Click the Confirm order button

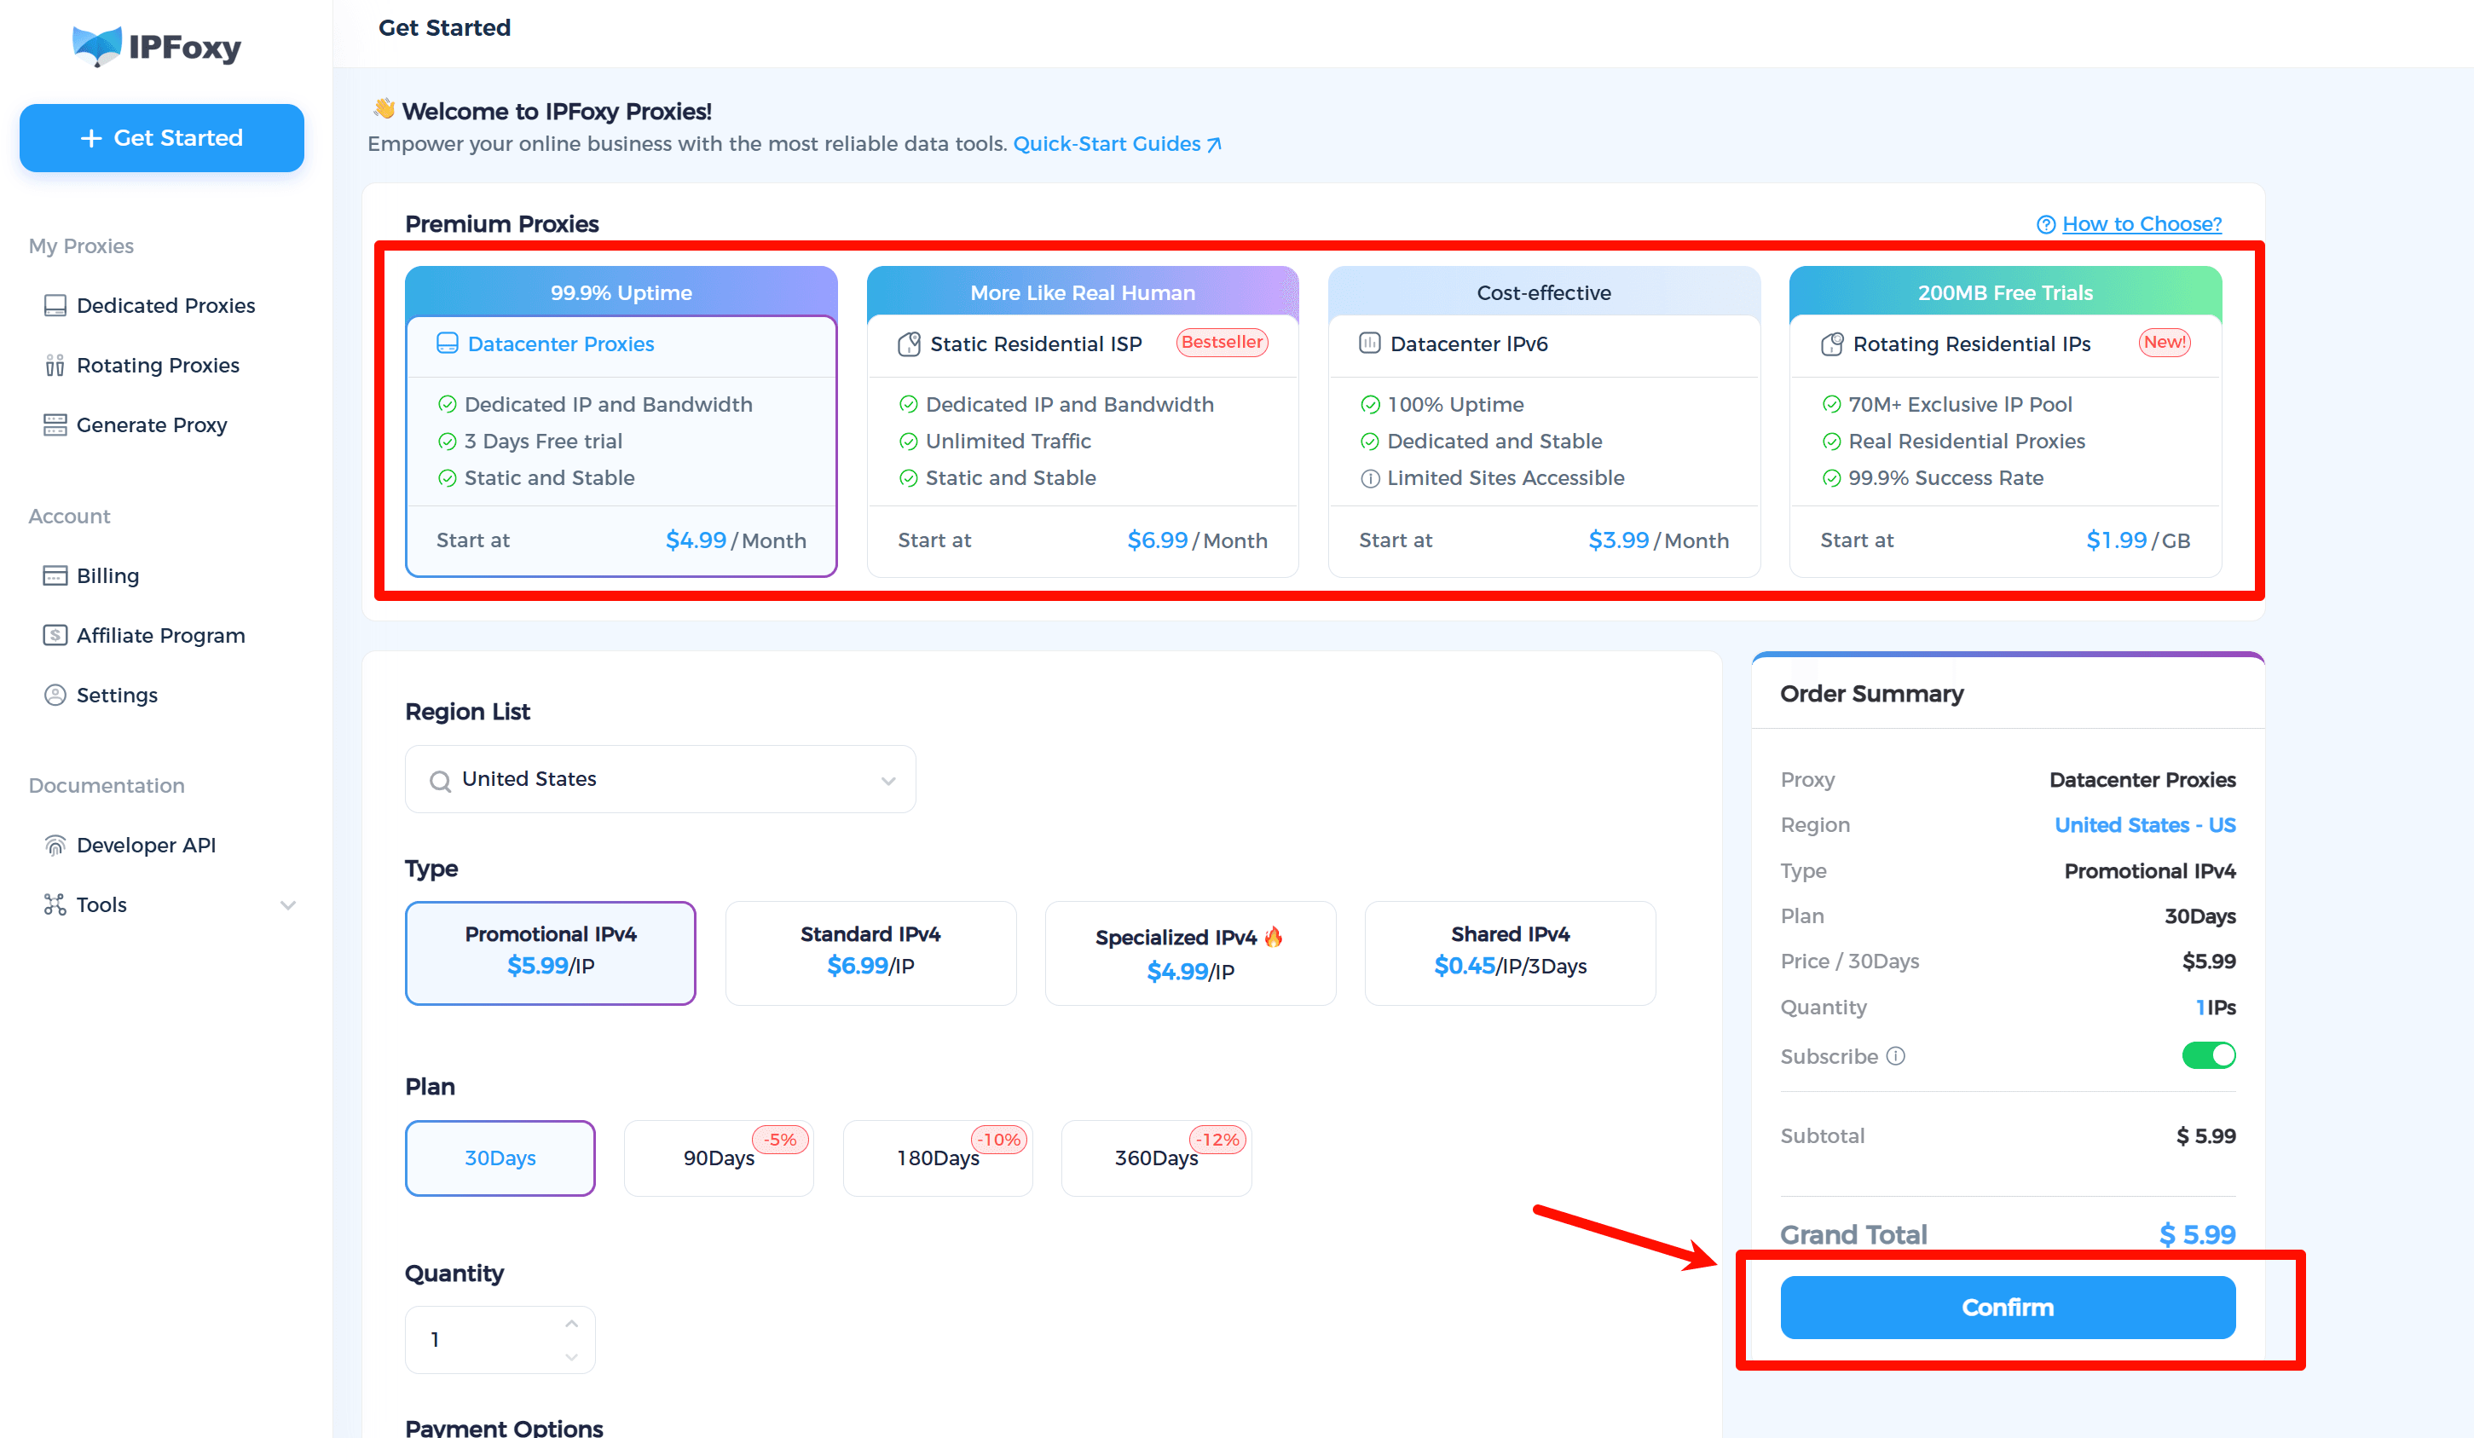[x=2008, y=1308]
